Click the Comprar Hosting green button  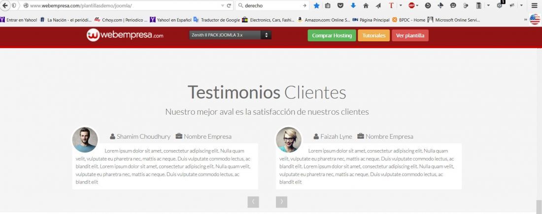(332, 35)
